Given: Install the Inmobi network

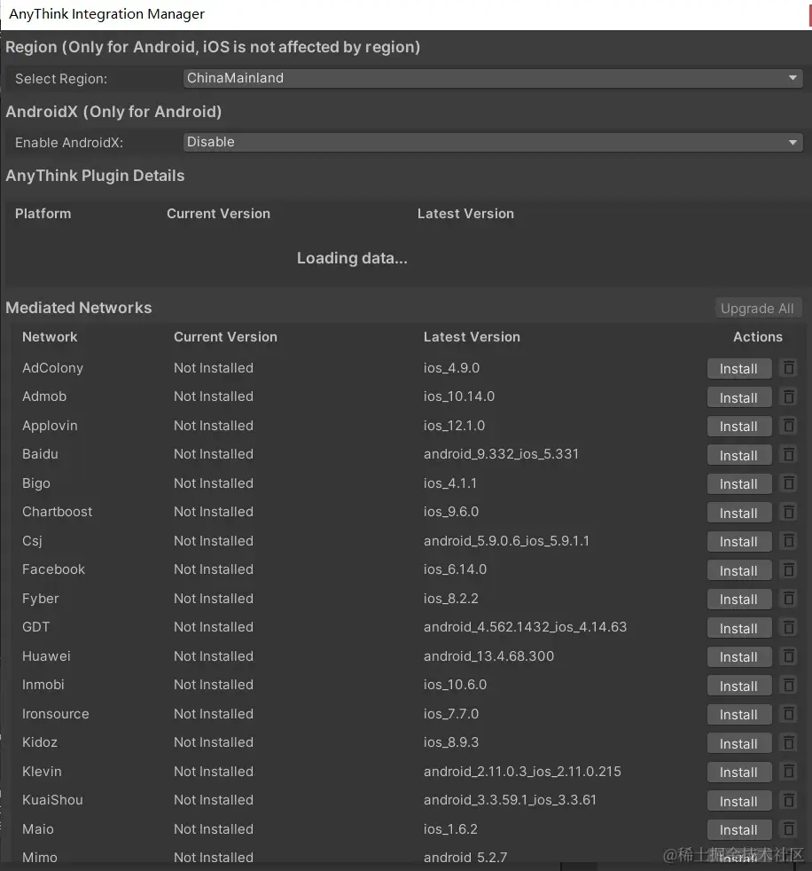Looking at the screenshot, I should (738, 686).
